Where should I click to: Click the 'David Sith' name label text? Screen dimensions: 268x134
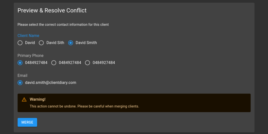point(55,42)
